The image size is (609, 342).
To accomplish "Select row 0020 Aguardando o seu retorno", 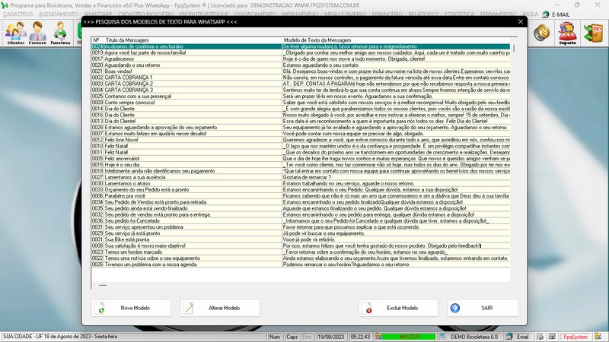I will tap(301, 65).
